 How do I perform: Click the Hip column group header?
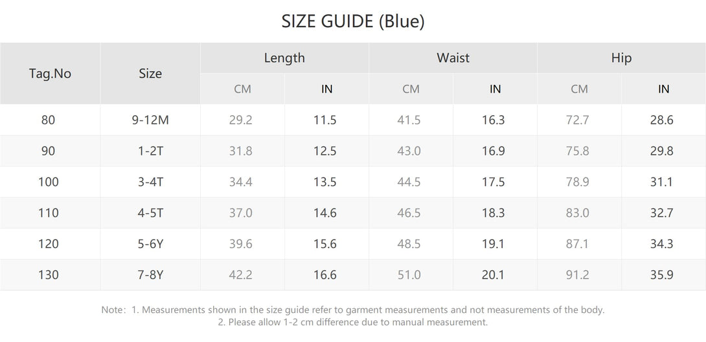621,58
